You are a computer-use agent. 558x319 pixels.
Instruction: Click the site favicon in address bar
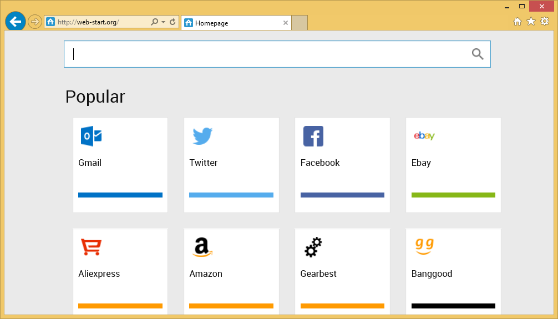(50, 22)
